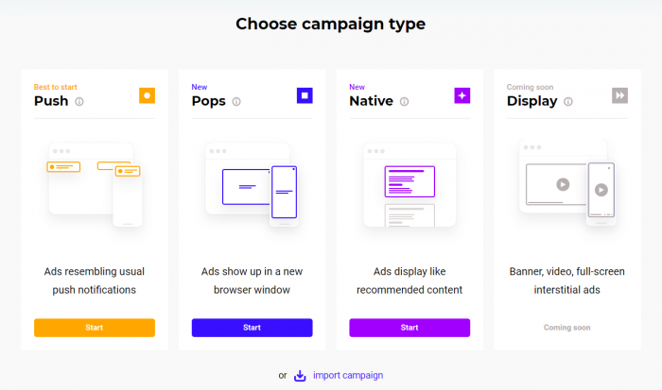Start a Pops campaign
This screenshot has width=662, height=390.
253,328
